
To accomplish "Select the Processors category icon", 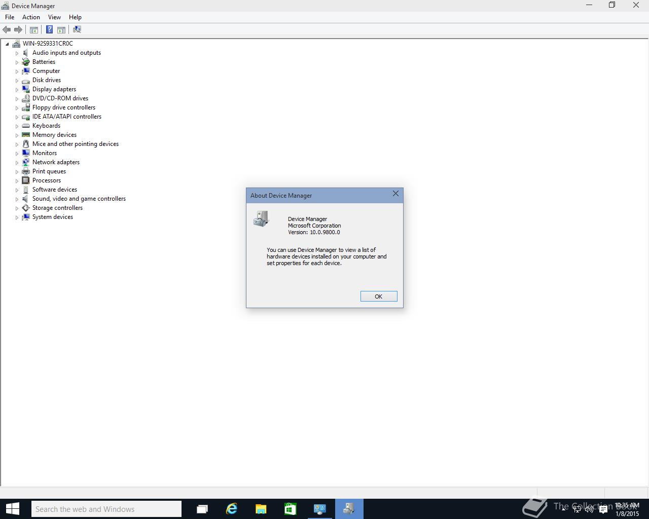I will click(26, 180).
